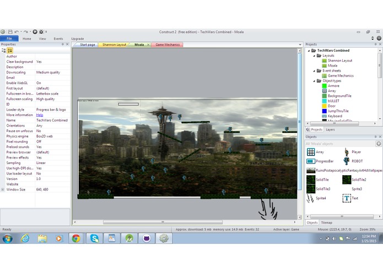Collapse the Object types folder
Image resolution: width=383 pixels, height=272 pixels.
pyautogui.click(x=314, y=81)
